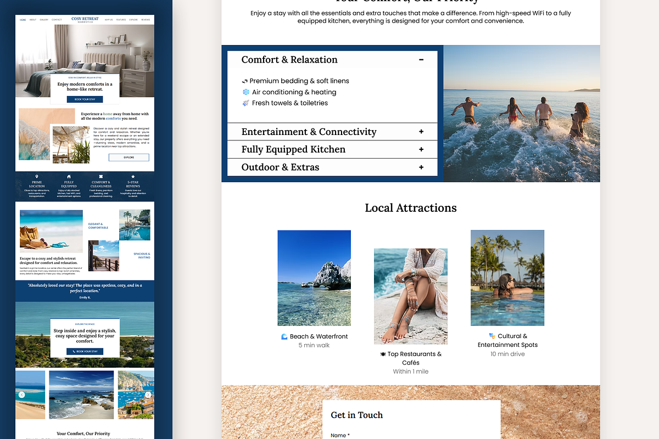Collapse the Comfort & Relaxation section
This screenshot has width=659, height=439.
pos(421,60)
